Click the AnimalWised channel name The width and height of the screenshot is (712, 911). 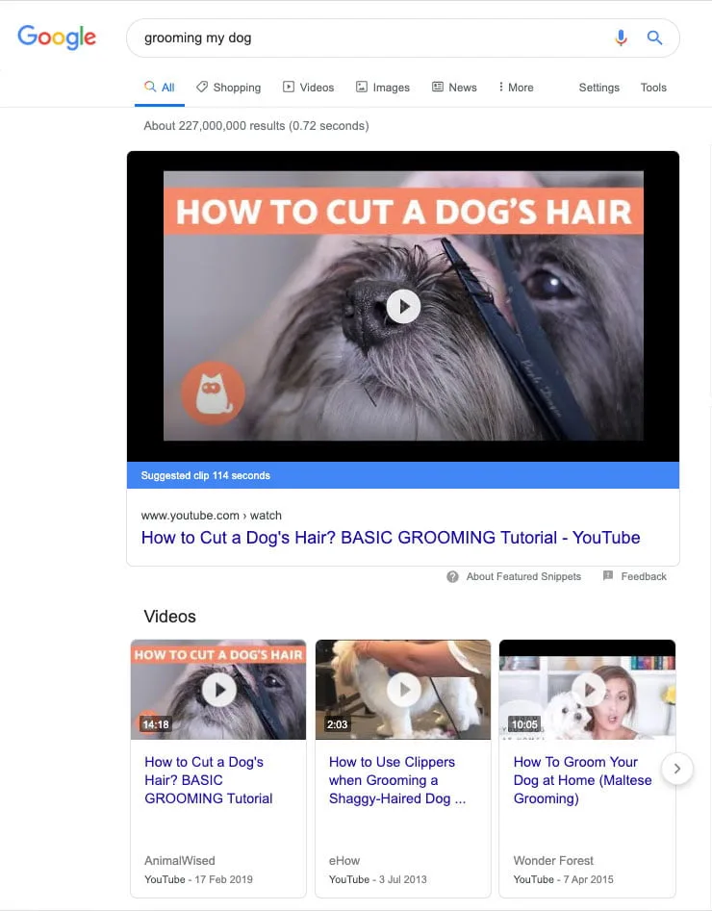click(180, 860)
